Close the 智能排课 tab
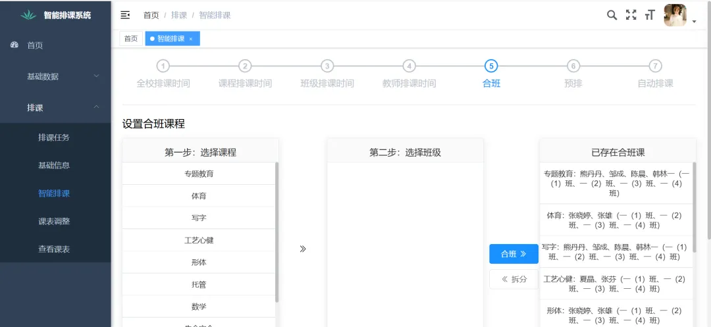 [191, 39]
